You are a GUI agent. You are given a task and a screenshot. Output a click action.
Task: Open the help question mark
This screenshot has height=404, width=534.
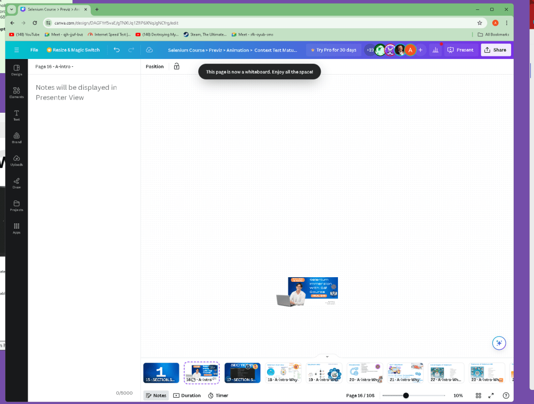[x=506, y=396]
